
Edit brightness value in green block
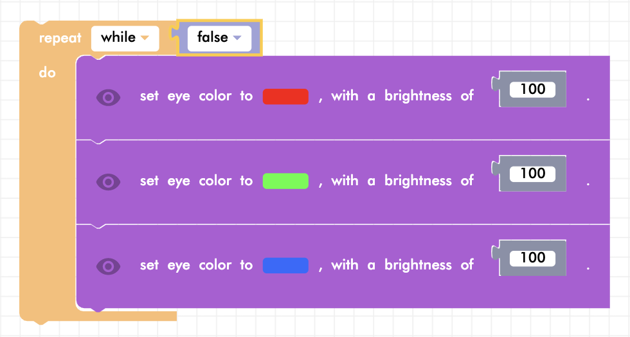(x=532, y=174)
